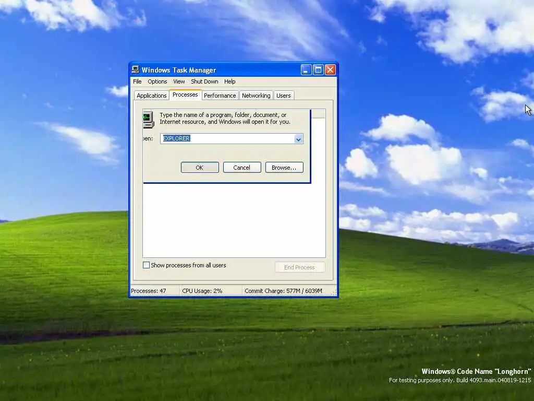
Task: Close the Windows Task Manager window
Action: click(330, 70)
